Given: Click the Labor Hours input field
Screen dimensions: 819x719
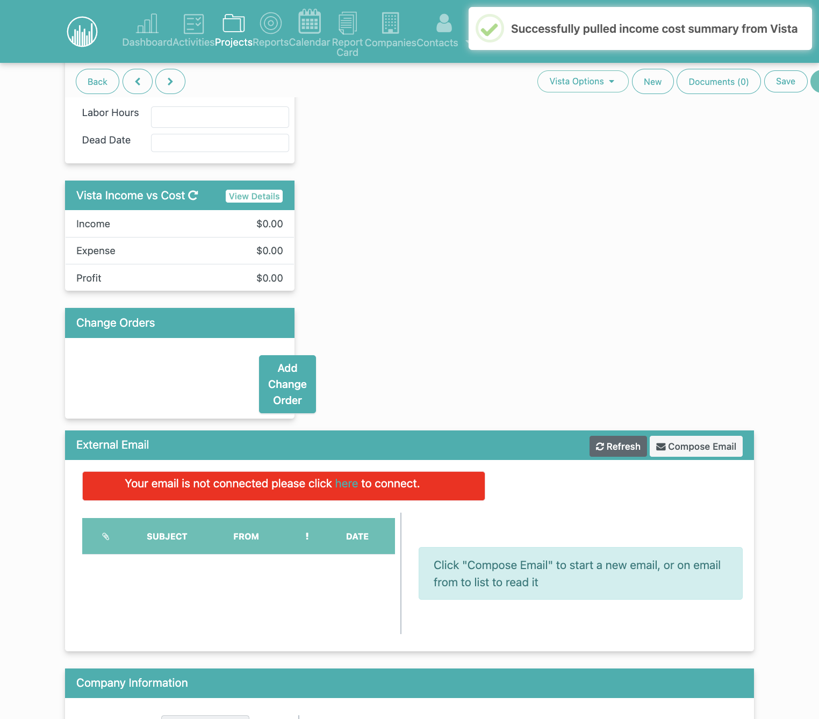Looking at the screenshot, I should 220,117.
